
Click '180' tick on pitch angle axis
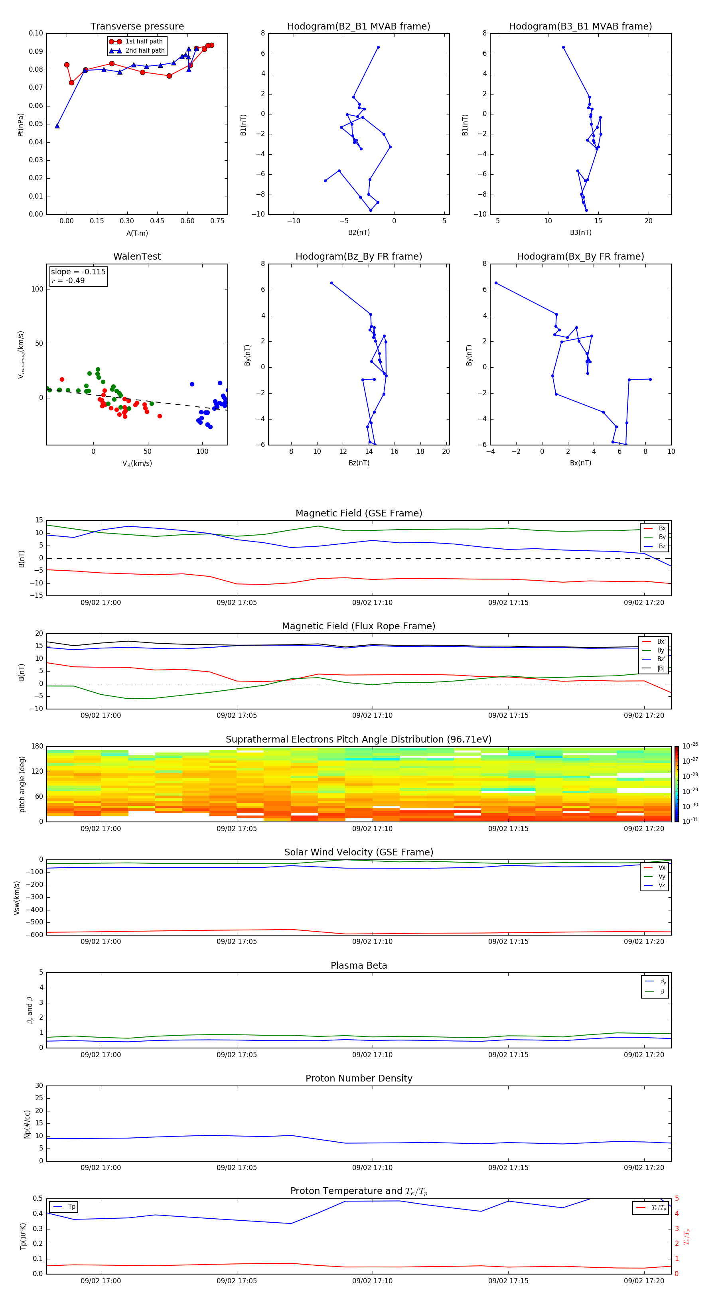(x=37, y=747)
